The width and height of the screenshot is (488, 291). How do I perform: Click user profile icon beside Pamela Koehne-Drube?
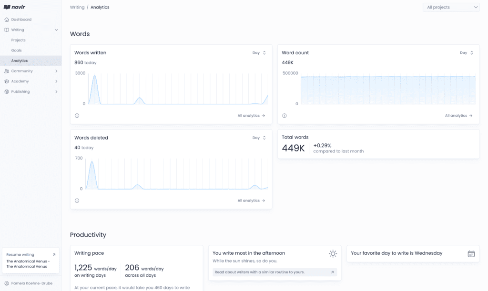tap(7, 283)
